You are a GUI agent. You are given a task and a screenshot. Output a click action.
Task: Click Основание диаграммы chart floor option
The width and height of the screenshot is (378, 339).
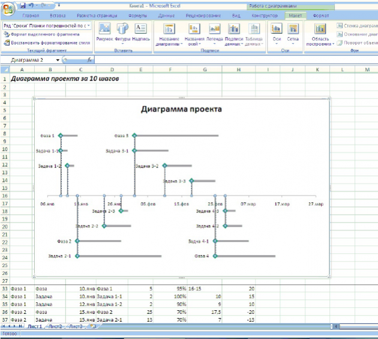(357, 34)
